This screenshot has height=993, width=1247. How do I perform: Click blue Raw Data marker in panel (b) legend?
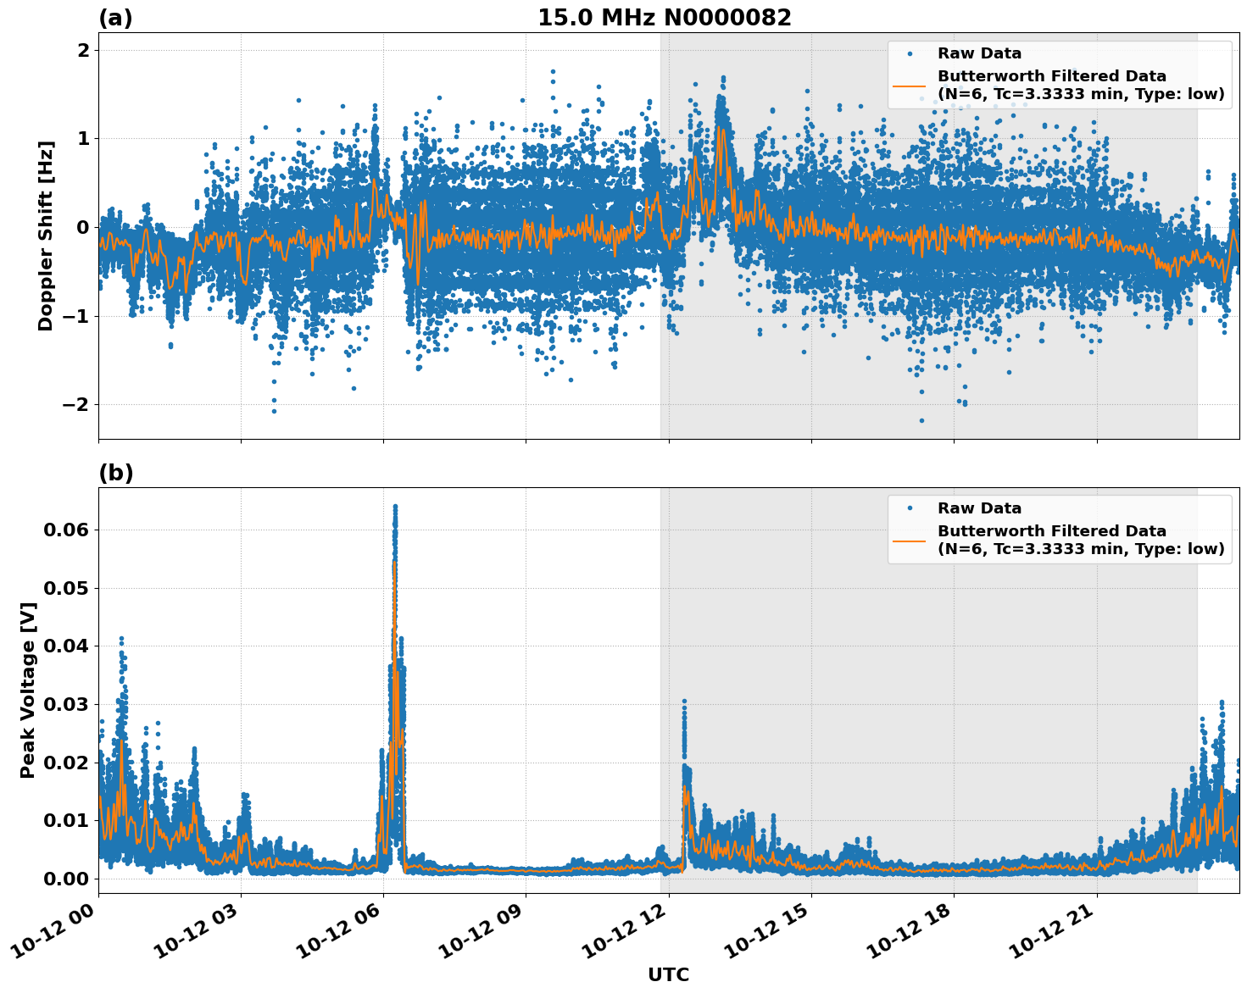coord(910,508)
